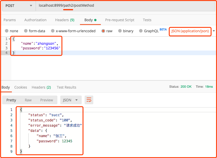
Task: Switch response view to Preview
Action: pos(47,100)
